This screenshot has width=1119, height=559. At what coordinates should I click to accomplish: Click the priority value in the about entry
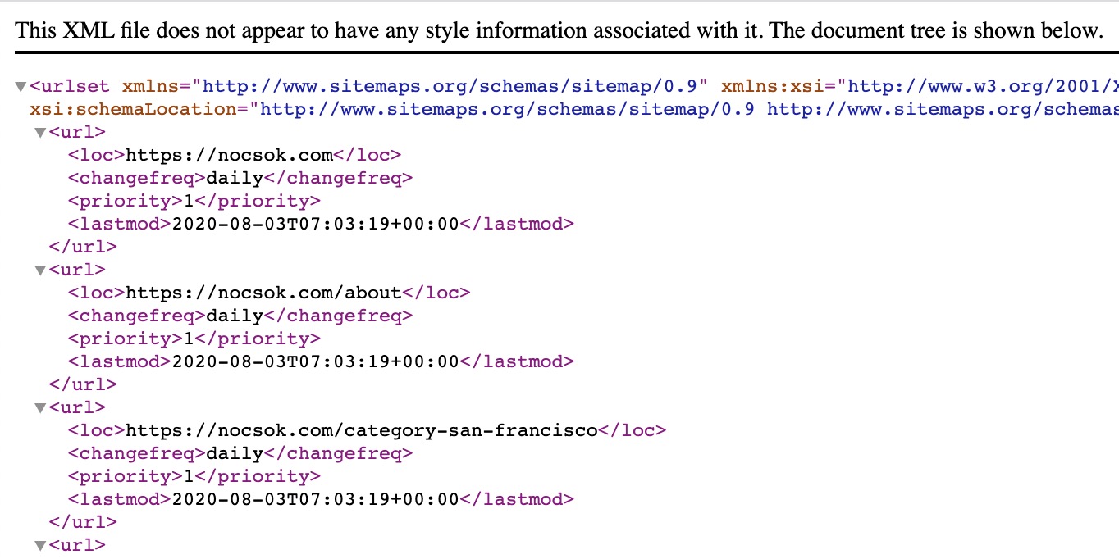coord(188,339)
